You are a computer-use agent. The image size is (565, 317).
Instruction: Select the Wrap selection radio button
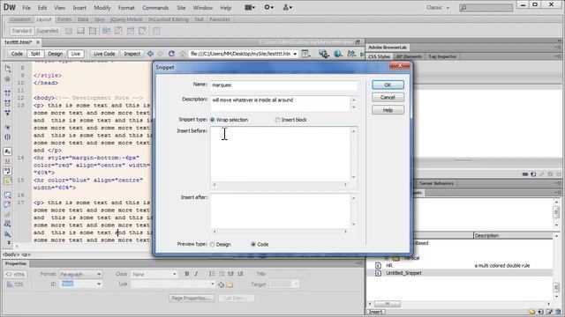[213, 120]
